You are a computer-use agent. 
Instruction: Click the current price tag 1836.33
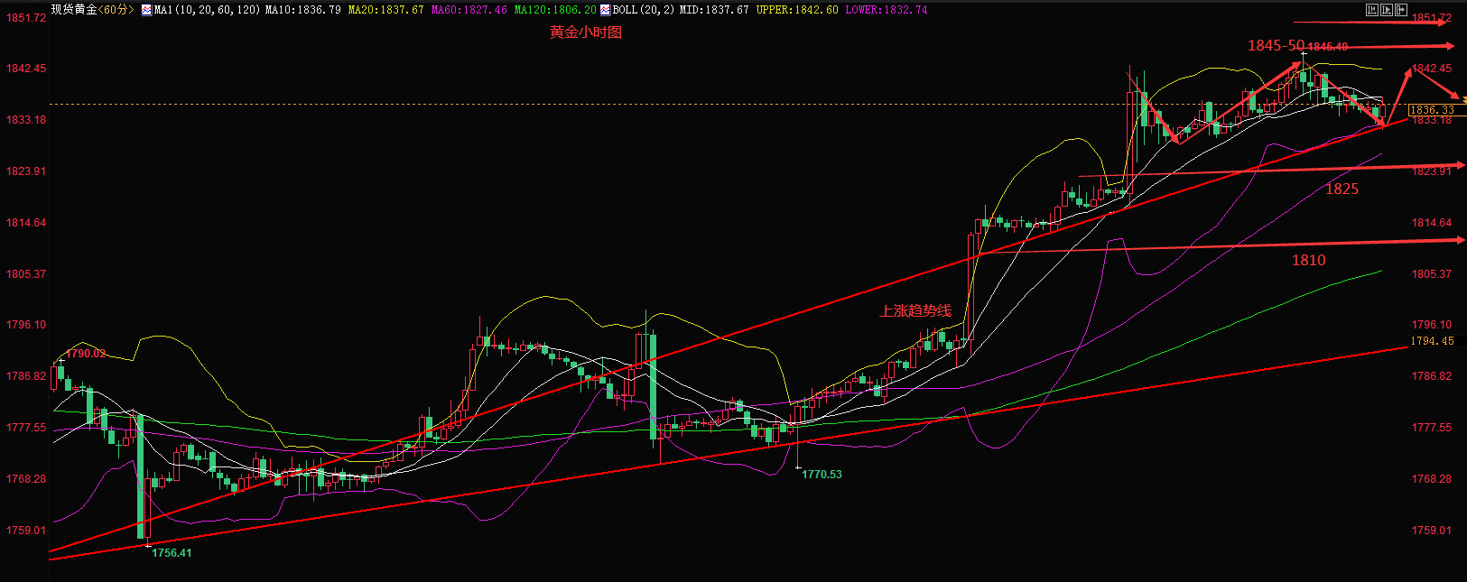(1432, 110)
